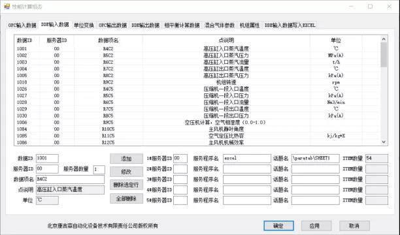The width and height of the screenshot is (400, 235).
Task: Select the 机组属性 tab
Action: coord(250,25)
